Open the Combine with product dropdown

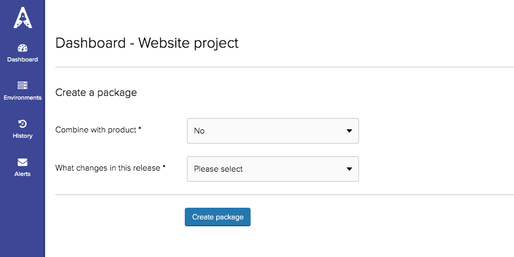(272, 131)
